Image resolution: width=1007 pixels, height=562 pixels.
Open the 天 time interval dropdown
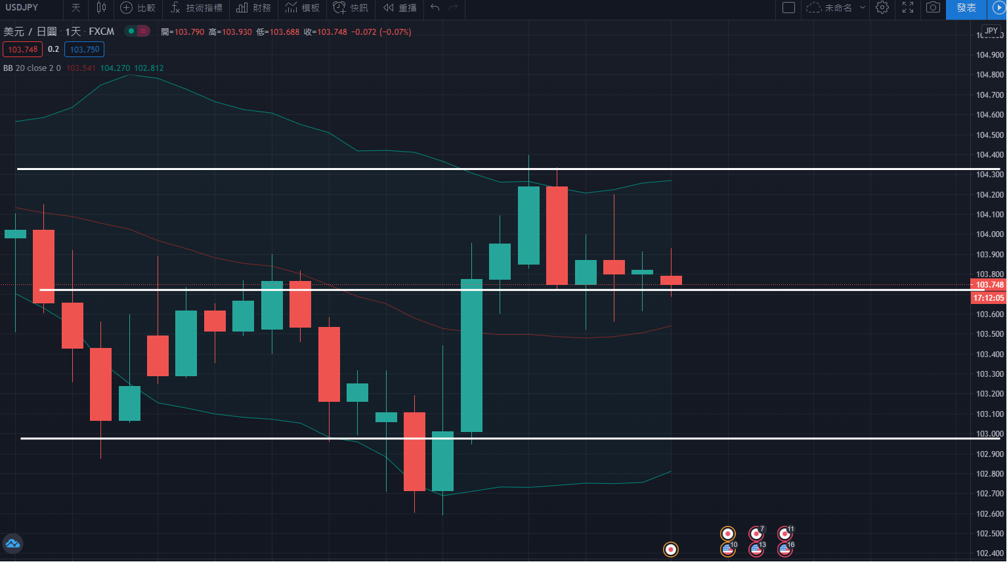75,8
